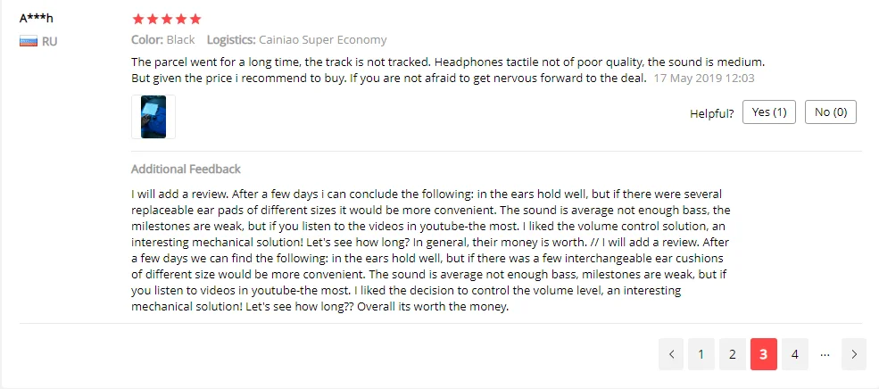Click the Additional Feedback heading

coord(187,169)
